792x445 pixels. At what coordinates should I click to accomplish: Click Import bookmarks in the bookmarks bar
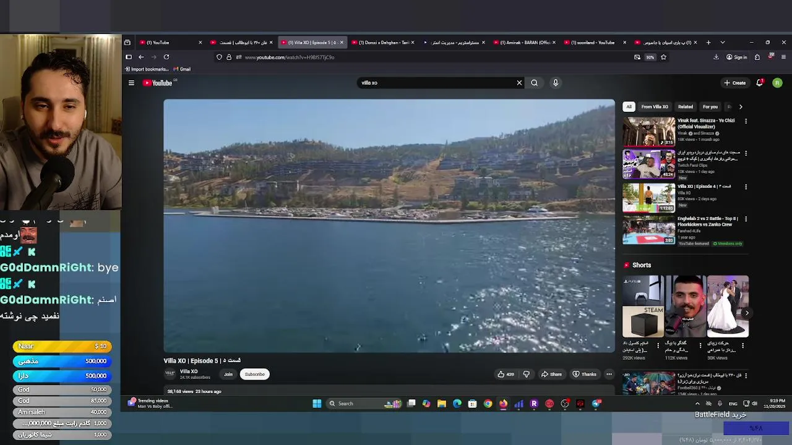147,69
